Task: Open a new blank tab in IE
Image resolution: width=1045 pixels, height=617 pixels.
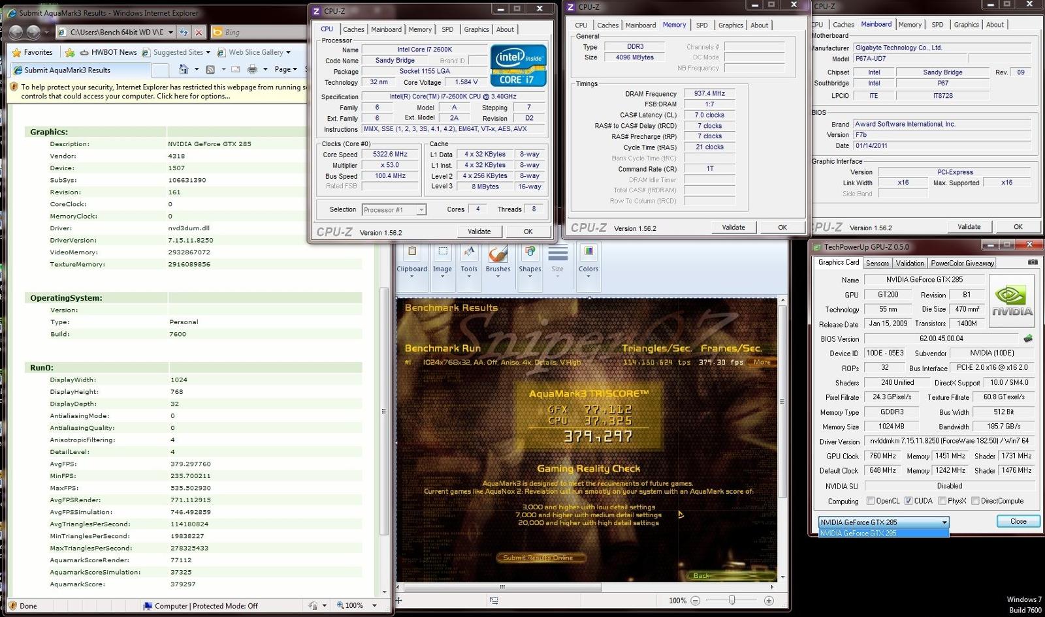Action: pos(161,70)
